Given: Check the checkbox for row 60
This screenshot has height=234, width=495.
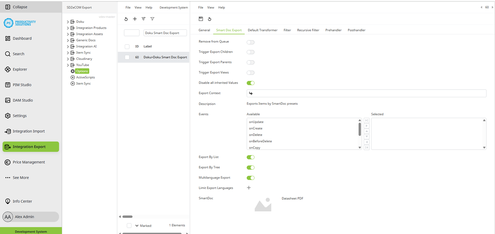Looking at the screenshot, I should coord(127,57).
